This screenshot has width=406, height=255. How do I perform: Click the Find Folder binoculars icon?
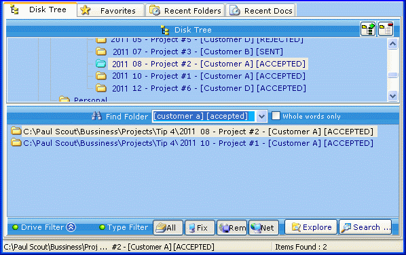click(96, 115)
